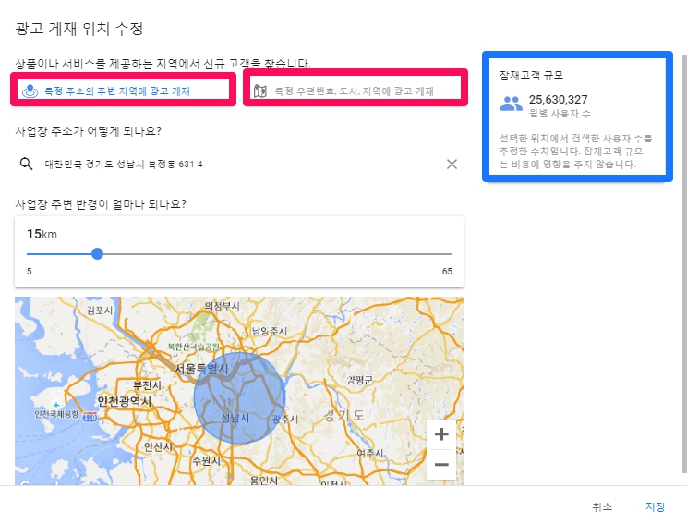Zoom in the map with plus button
This screenshot has width=687, height=524.
pyautogui.click(x=441, y=434)
